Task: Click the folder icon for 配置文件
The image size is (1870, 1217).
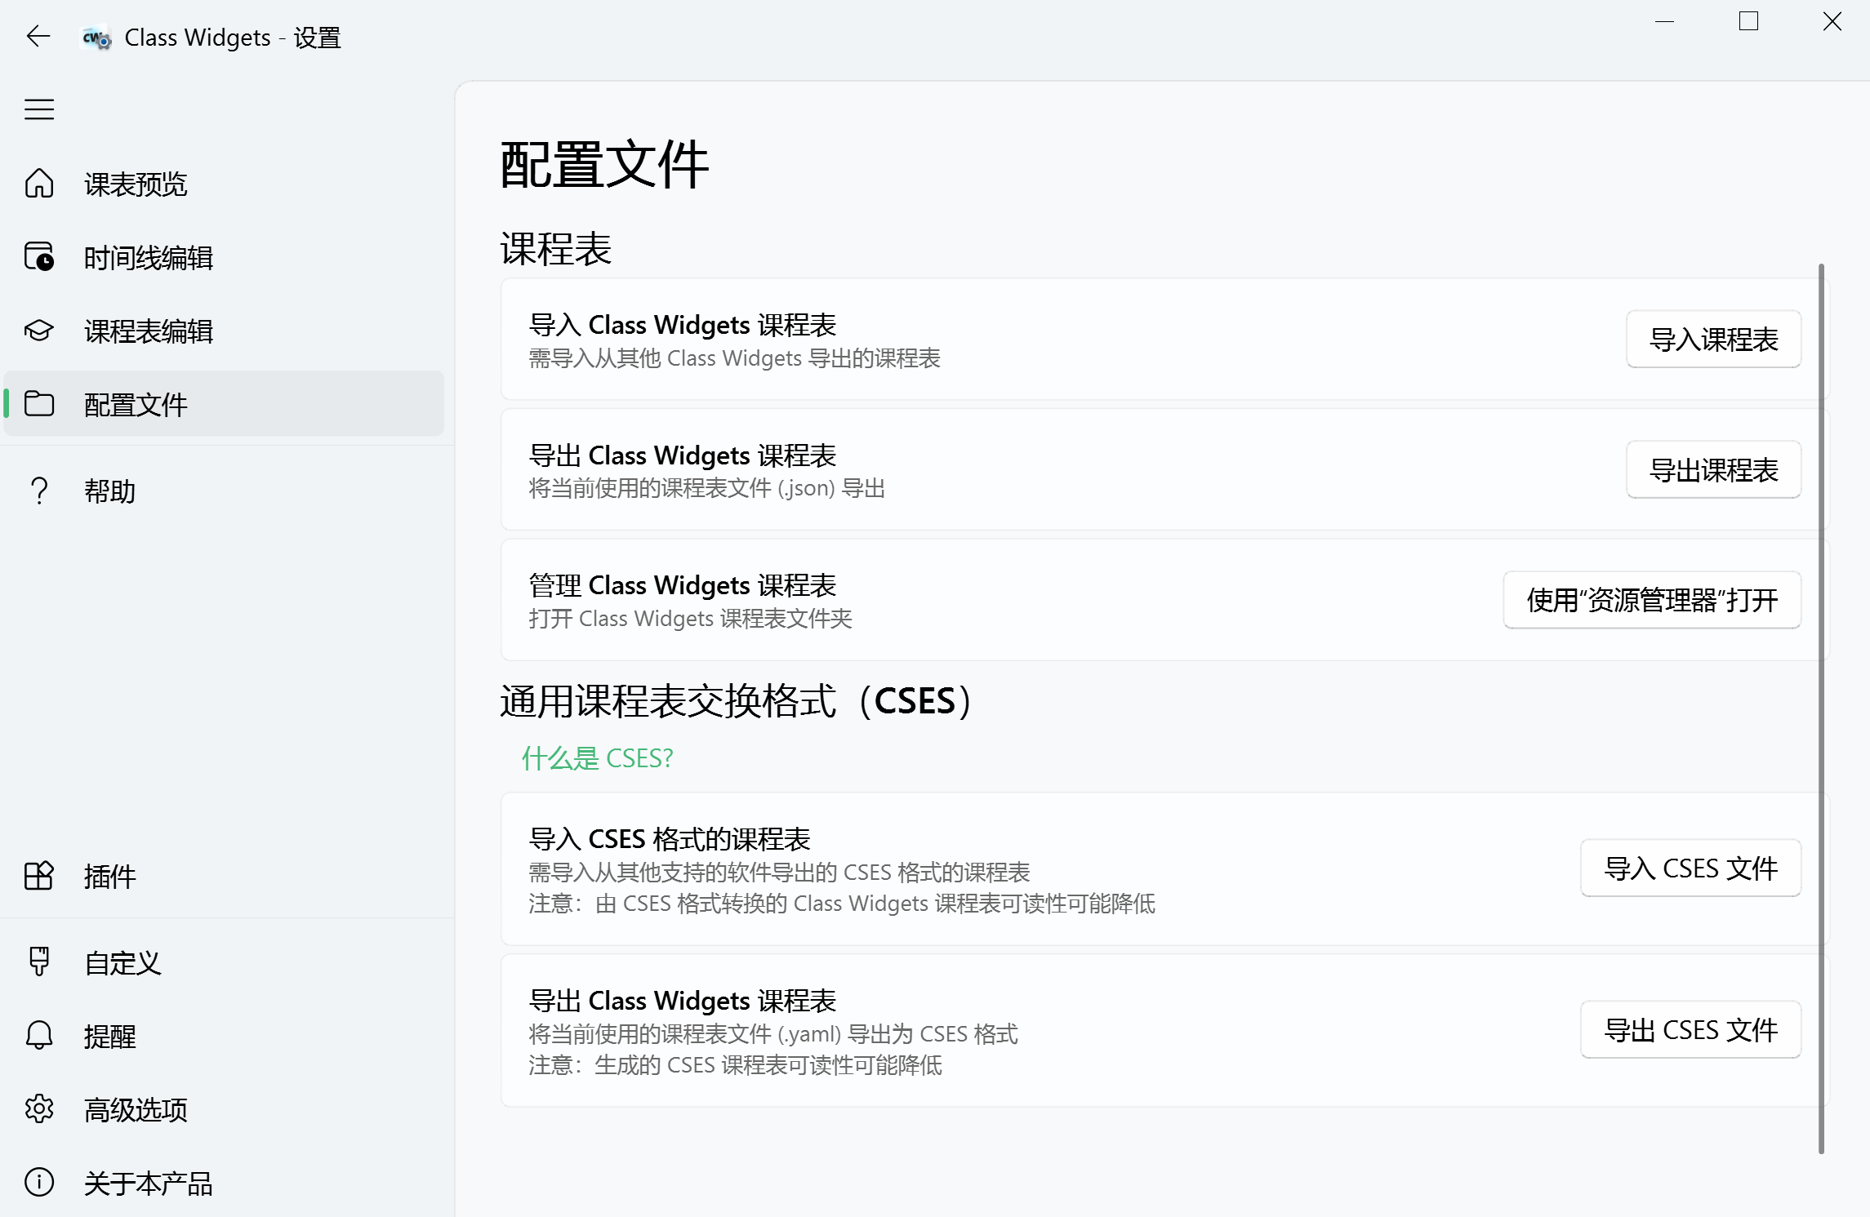Action: click(39, 403)
